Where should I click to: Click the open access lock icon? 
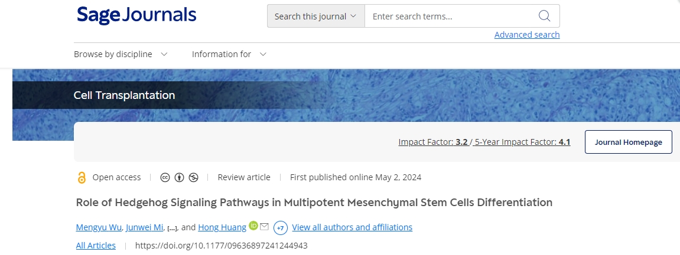click(x=82, y=177)
